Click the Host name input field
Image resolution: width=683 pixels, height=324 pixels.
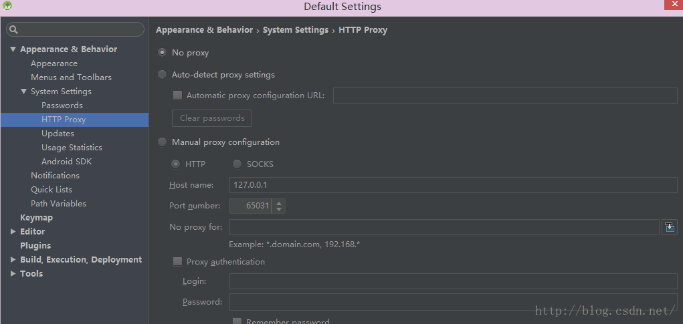tap(453, 185)
